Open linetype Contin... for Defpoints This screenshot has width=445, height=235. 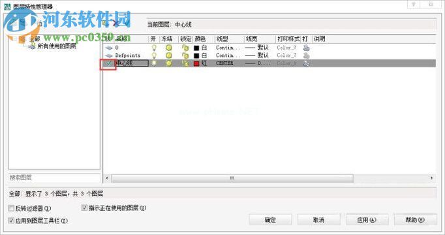[x=228, y=55]
